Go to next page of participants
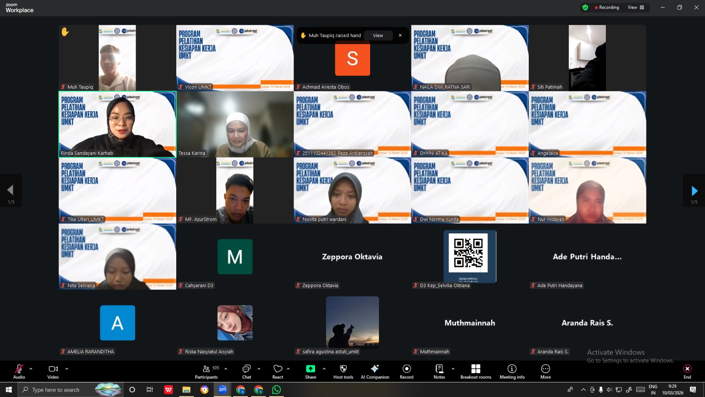 click(x=694, y=191)
